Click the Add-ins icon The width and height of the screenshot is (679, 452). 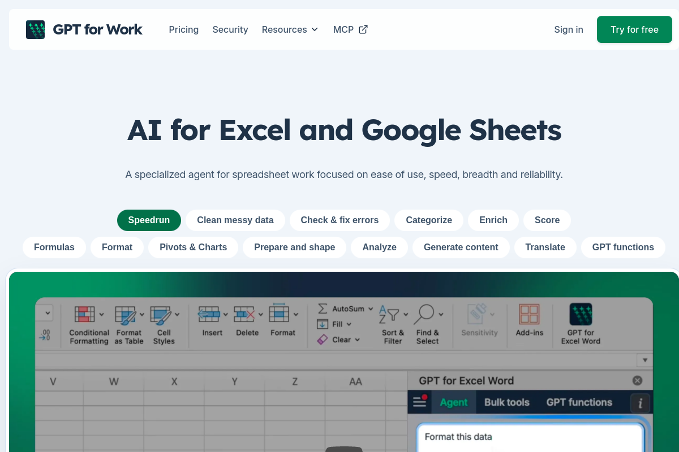[x=529, y=314]
